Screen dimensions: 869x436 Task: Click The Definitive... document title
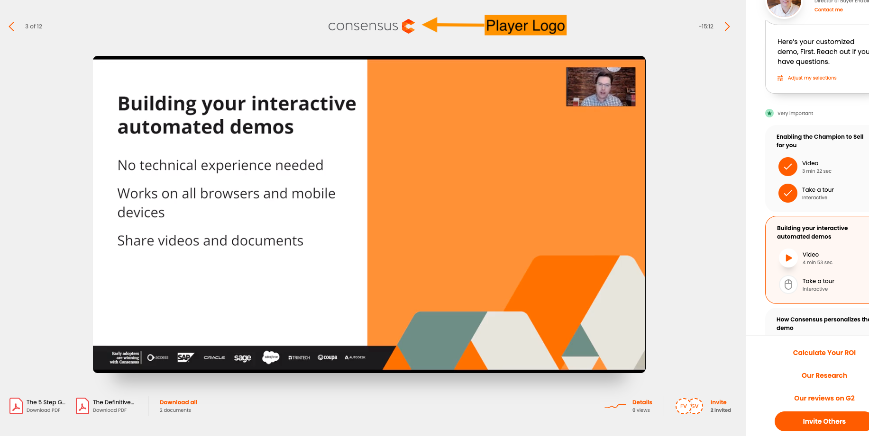(x=113, y=402)
